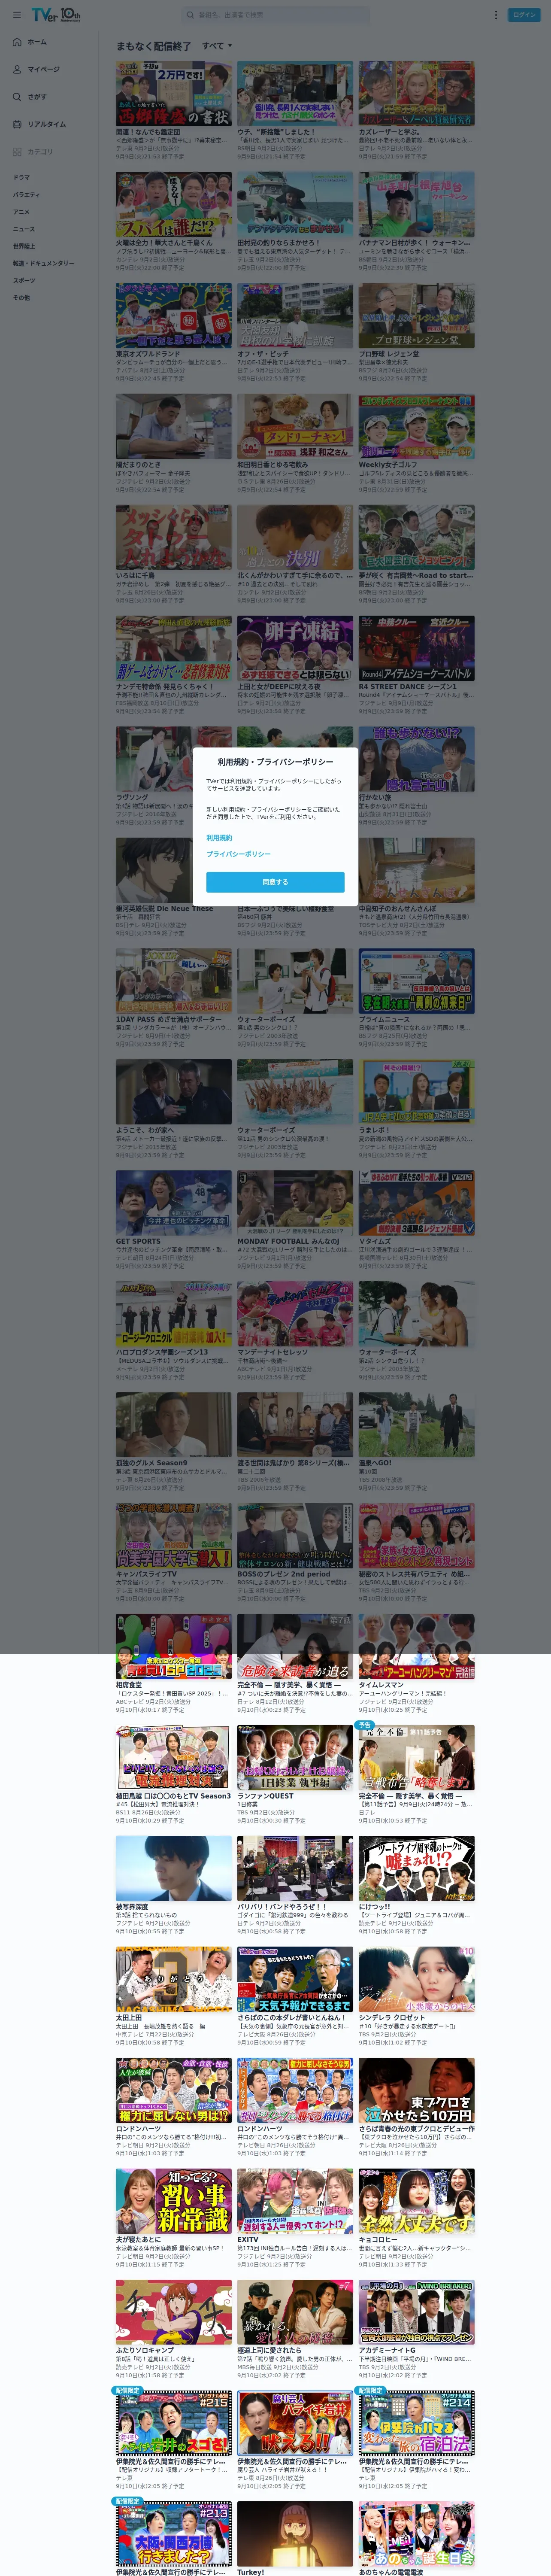
Task: Open 相席食堂 program thumbnail
Action: click(174, 1647)
